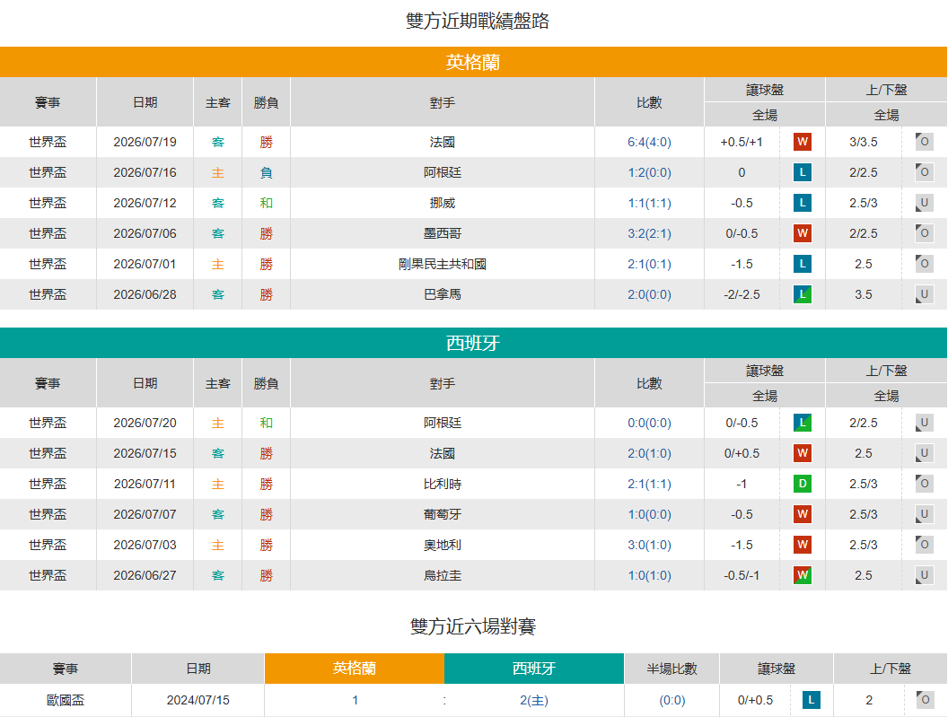
Task: Open the 1:2(0:0) score link
Action: 649,172
